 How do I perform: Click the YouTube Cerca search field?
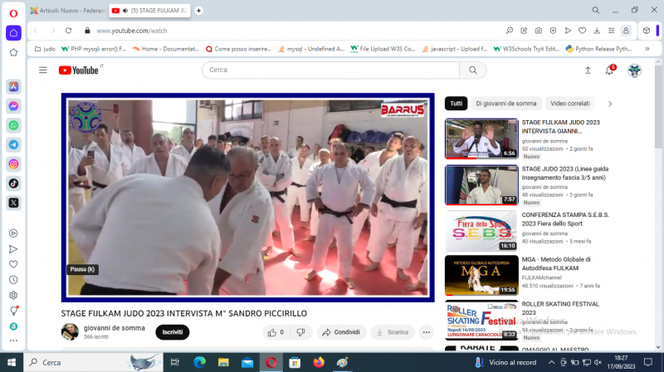330,70
